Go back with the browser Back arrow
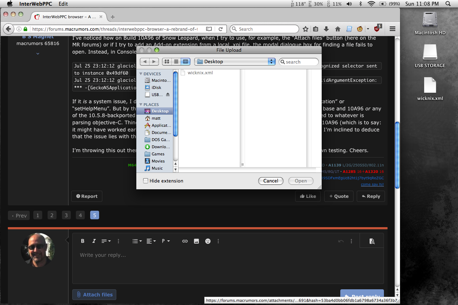 pos(8,29)
